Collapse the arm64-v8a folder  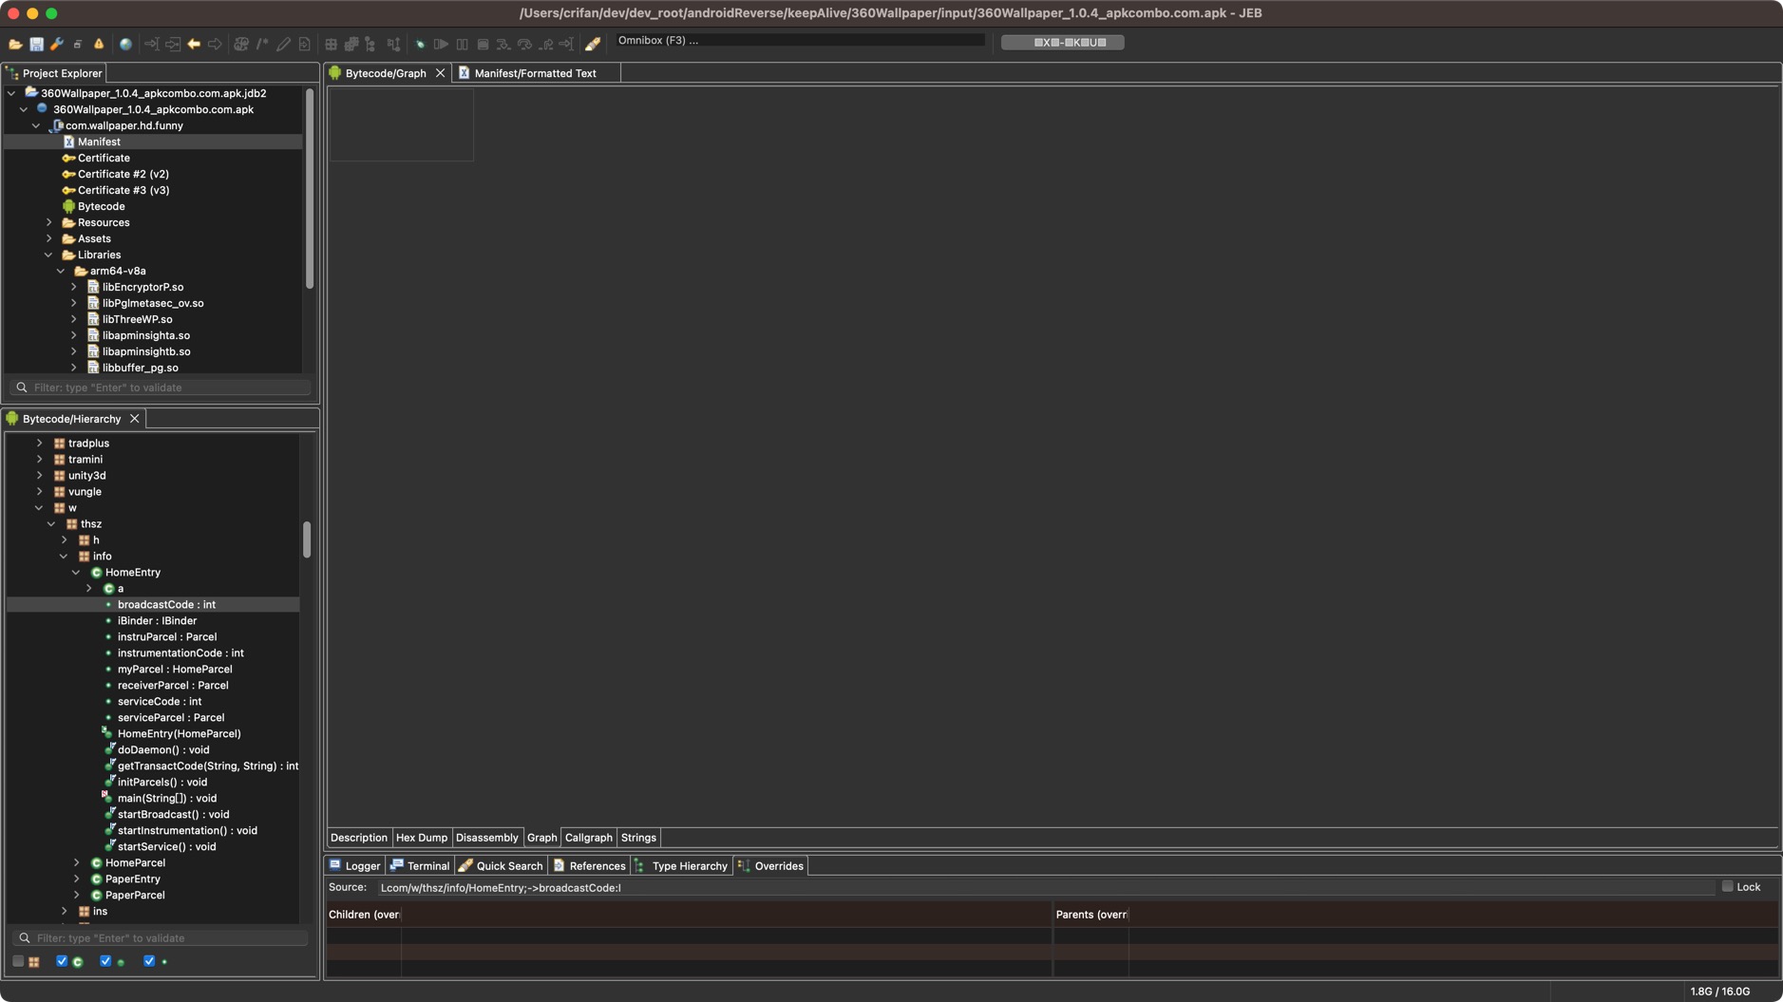click(x=62, y=271)
